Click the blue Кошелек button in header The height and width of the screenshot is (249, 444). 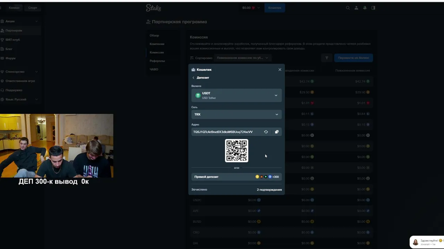pos(275,8)
